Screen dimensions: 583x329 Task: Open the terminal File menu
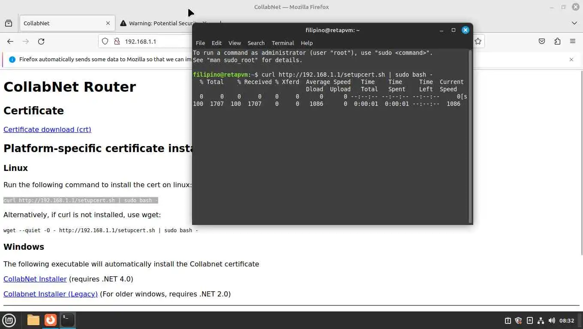point(200,43)
